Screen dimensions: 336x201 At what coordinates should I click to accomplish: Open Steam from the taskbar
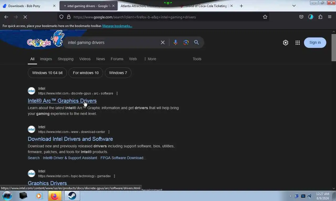point(72,196)
